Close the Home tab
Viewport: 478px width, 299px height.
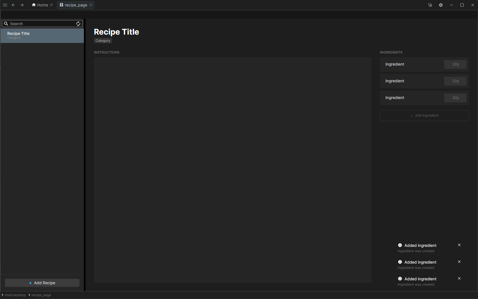coord(51,5)
